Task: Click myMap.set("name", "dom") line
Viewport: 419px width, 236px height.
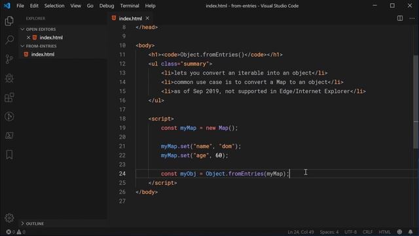Action: (201, 146)
